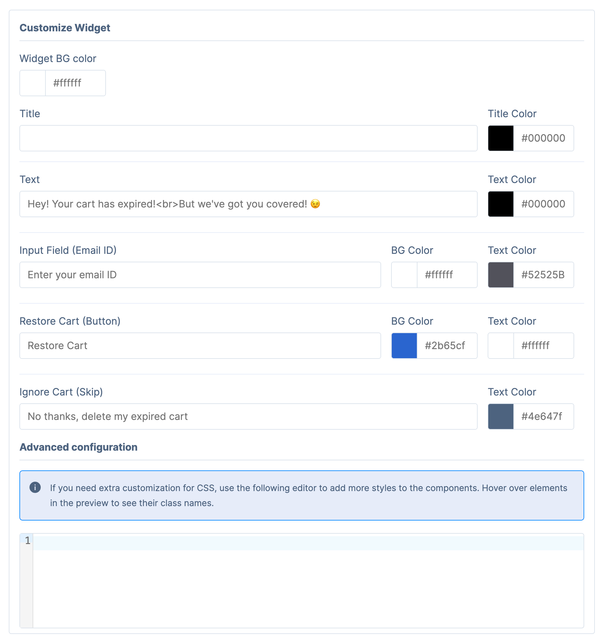This screenshot has height=644, width=603.
Task: Click the info icon in the CSS notice
Action: click(35, 487)
